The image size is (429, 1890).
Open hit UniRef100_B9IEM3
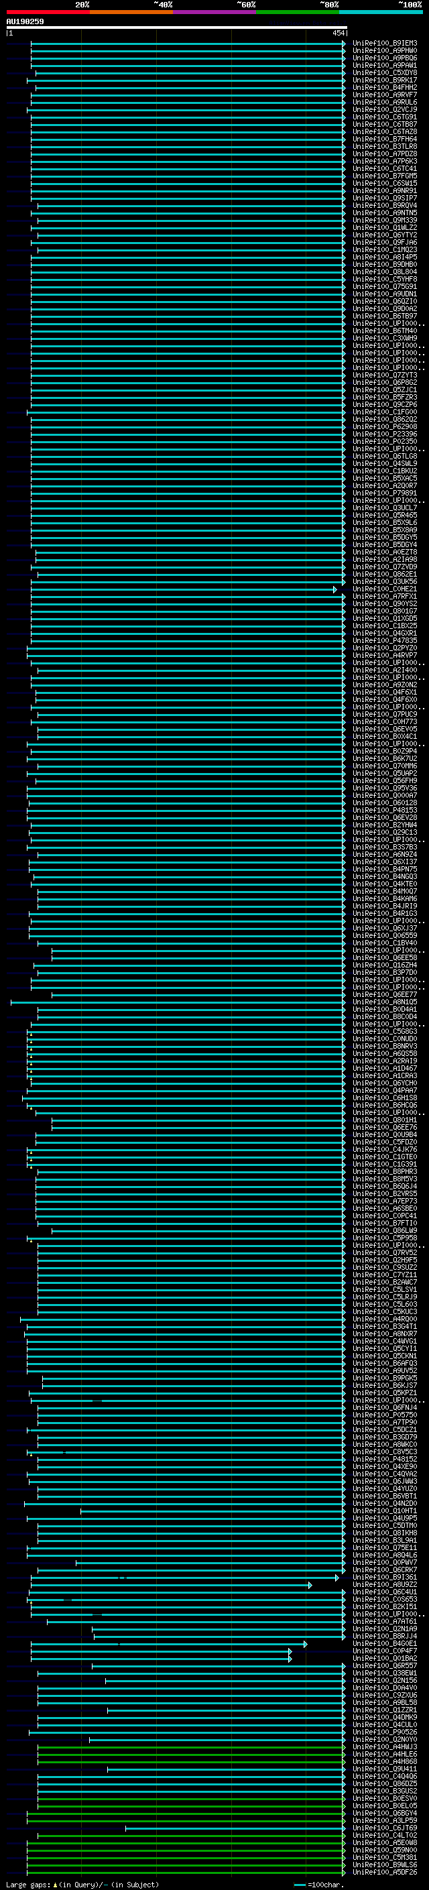coord(385,44)
